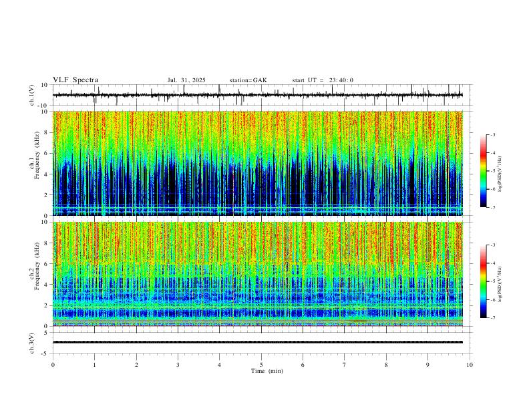Click the ch.2 'Frequency (kHz)' axis label
The image size is (529, 409).
tap(37, 266)
